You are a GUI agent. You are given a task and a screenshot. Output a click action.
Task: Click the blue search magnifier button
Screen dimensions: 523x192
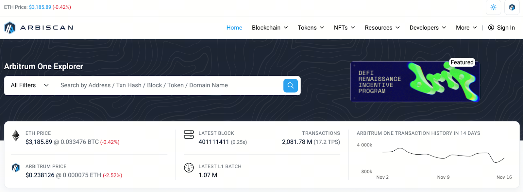291,86
